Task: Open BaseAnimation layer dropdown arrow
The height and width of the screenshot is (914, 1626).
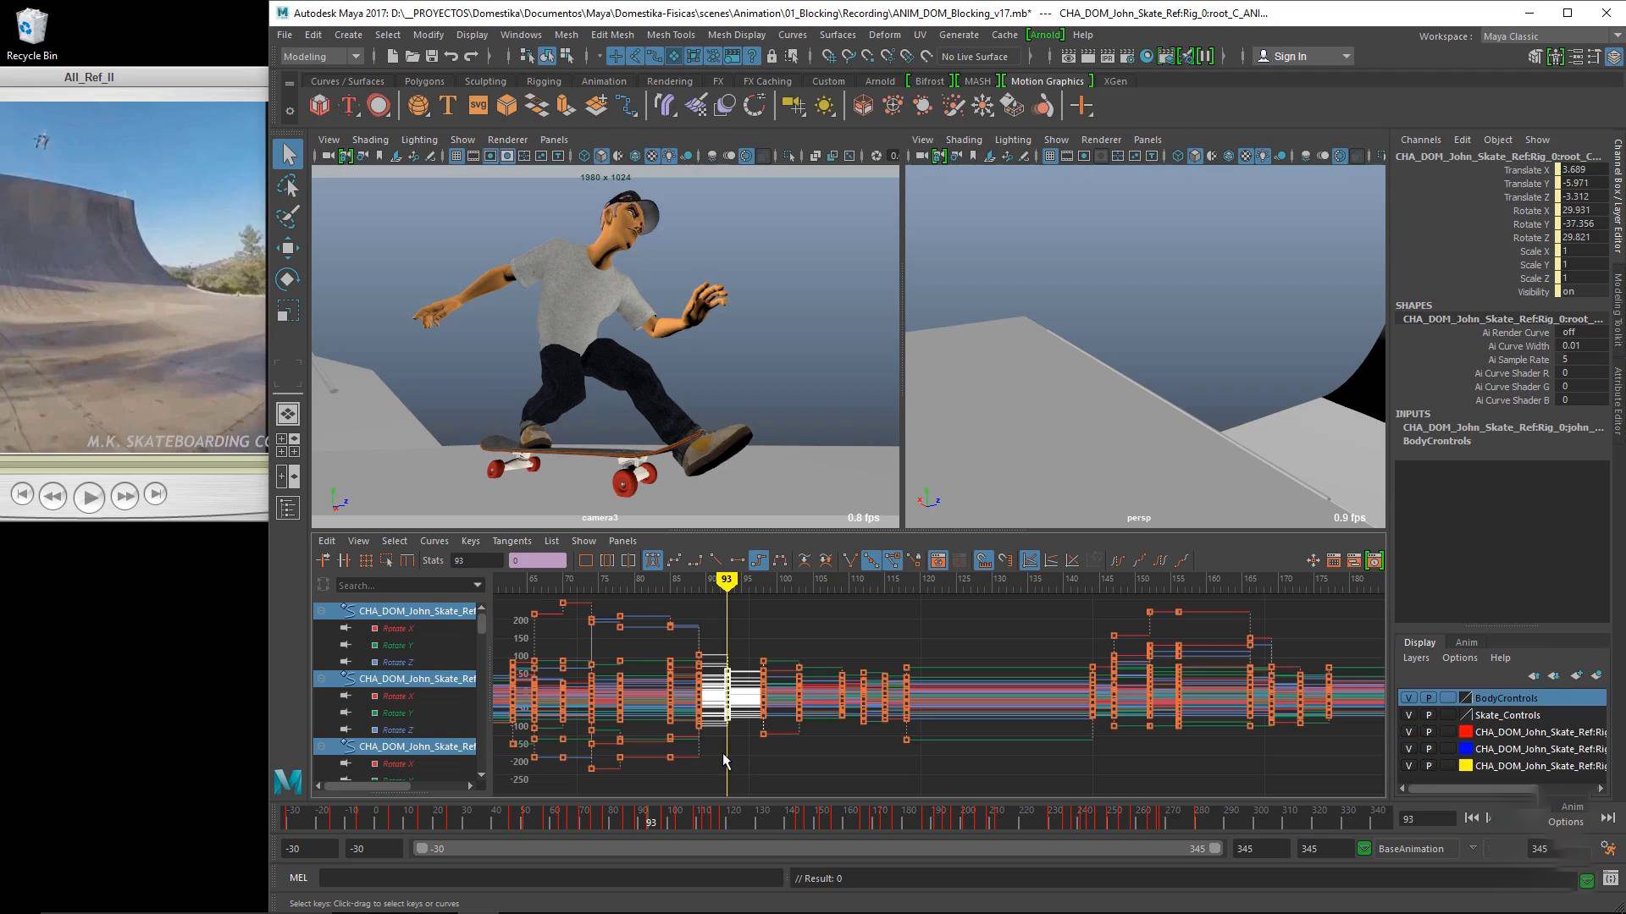Action: 1473,848
